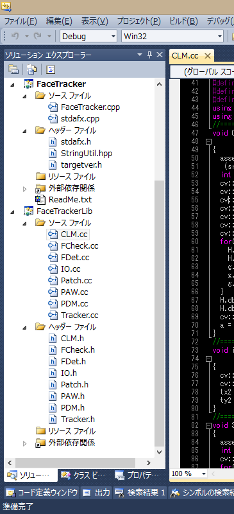
Task: Switch to the プロパティ manager tab
Action: (x=137, y=475)
